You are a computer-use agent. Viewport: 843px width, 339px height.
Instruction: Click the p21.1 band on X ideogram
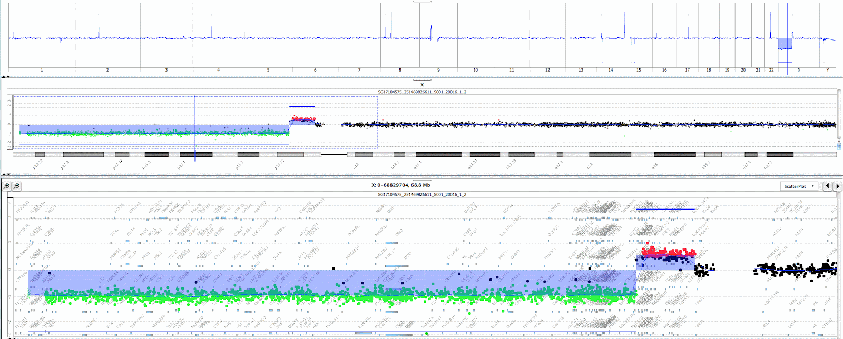coord(195,155)
